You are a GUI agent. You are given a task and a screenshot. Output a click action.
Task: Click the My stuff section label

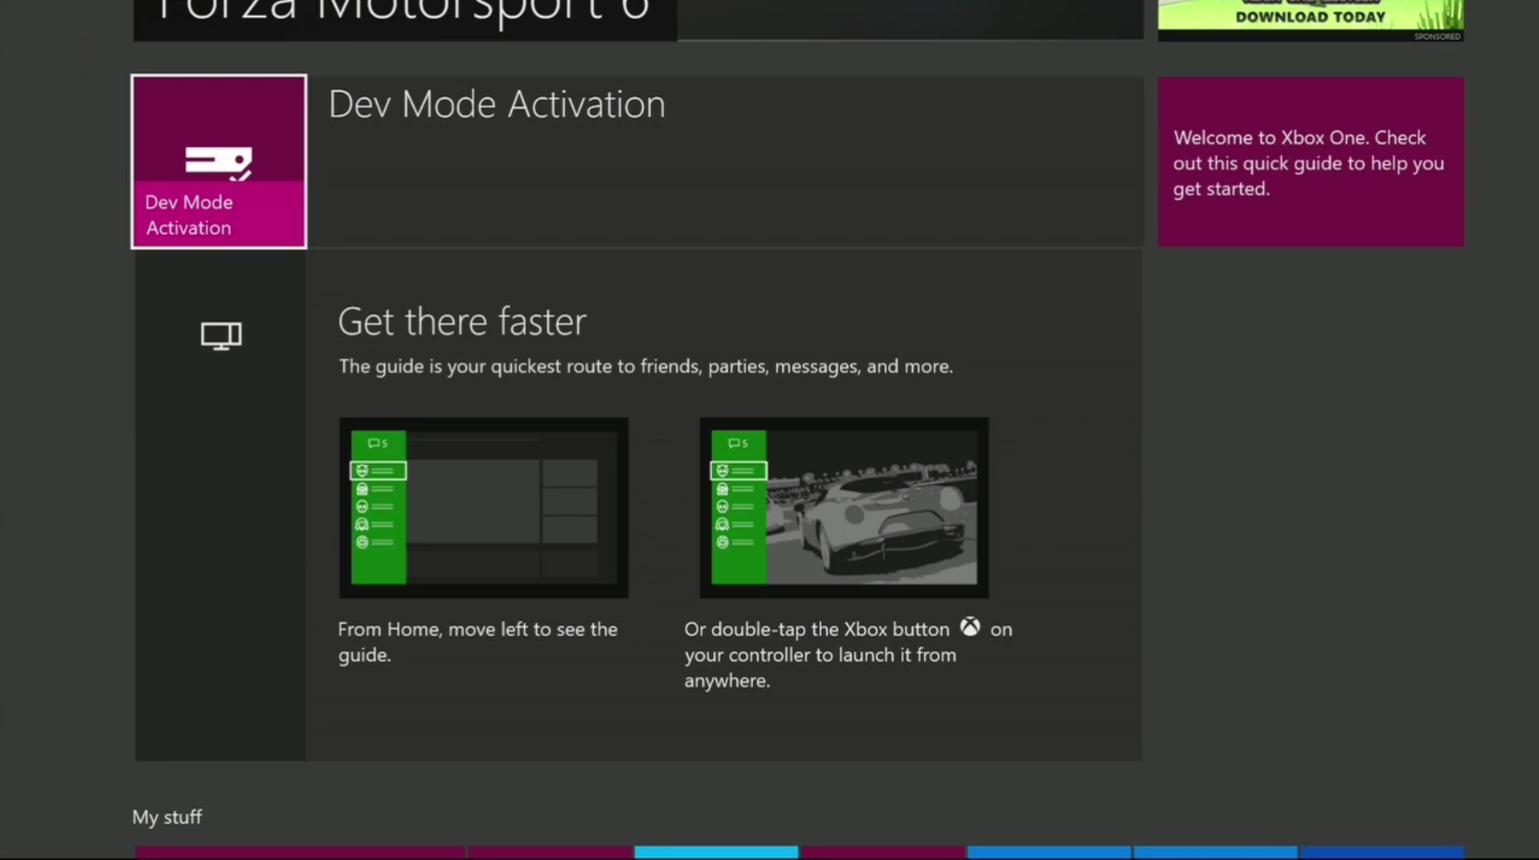point(167,817)
